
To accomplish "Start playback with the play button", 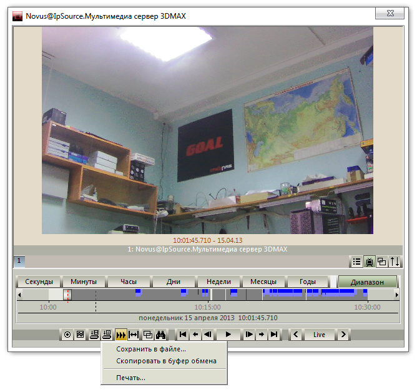I will 228,335.
